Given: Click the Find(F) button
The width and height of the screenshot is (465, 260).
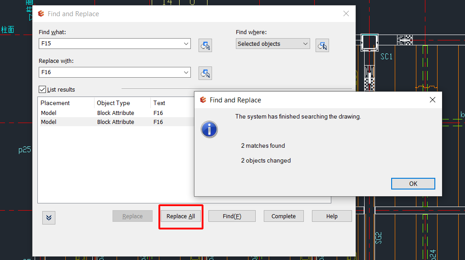Looking at the screenshot, I should [x=232, y=216].
